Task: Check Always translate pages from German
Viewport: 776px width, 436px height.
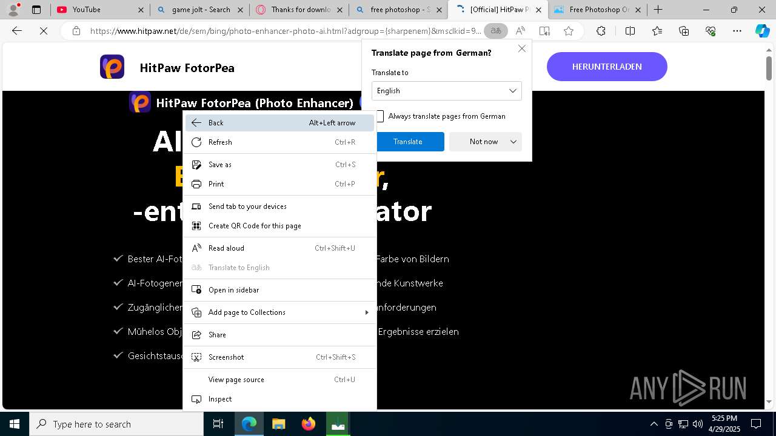Action: tap(380, 116)
